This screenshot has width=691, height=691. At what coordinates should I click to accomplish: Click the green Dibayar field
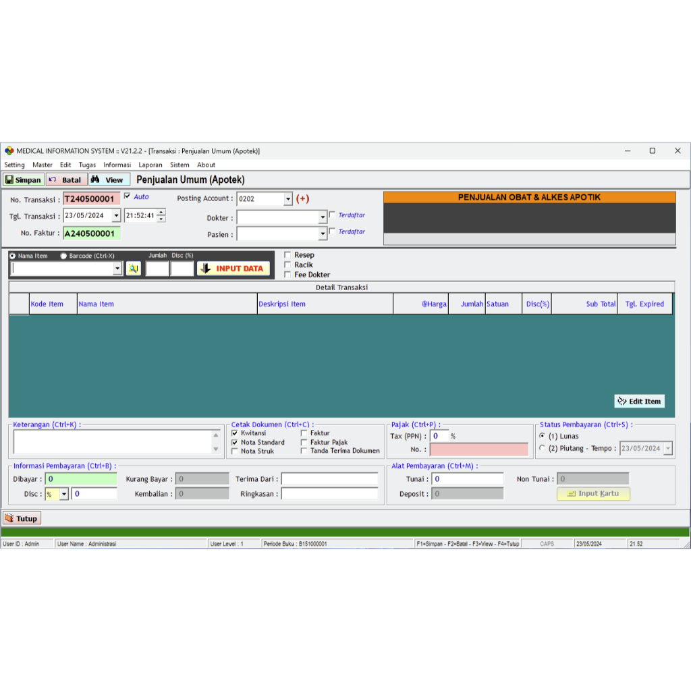point(81,479)
